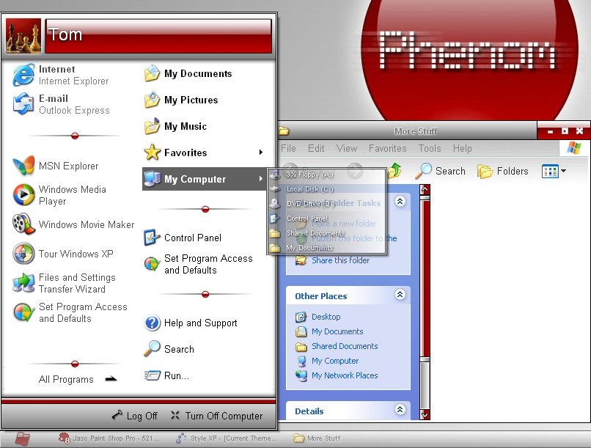Select DVD Drive (D:) in submenu
The width and height of the screenshot is (591, 448).
326,204
